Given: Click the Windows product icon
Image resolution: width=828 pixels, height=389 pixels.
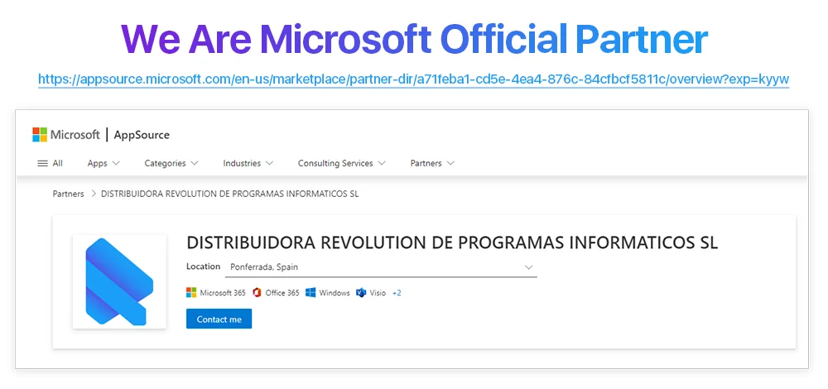Looking at the screenshot, I should (310, 293).
